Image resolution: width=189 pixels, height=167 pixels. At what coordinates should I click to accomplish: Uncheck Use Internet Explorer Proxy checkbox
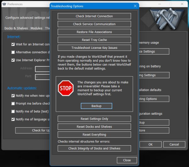(x=13, y=60)
